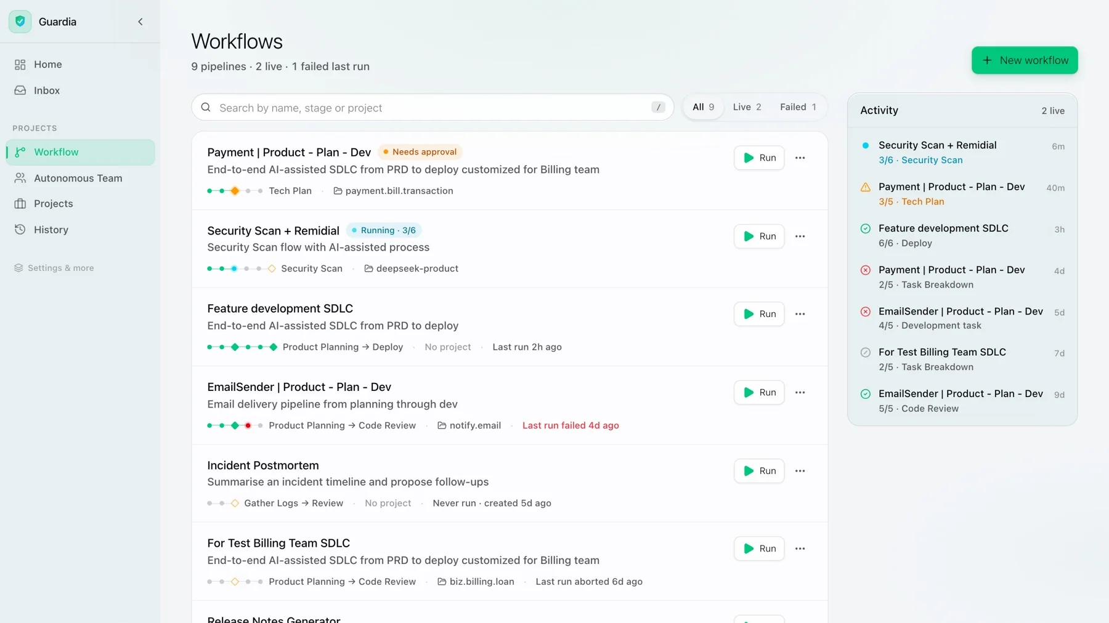
Task: Run the Incident Postmortem workflow
Action: tap(759, 471)
